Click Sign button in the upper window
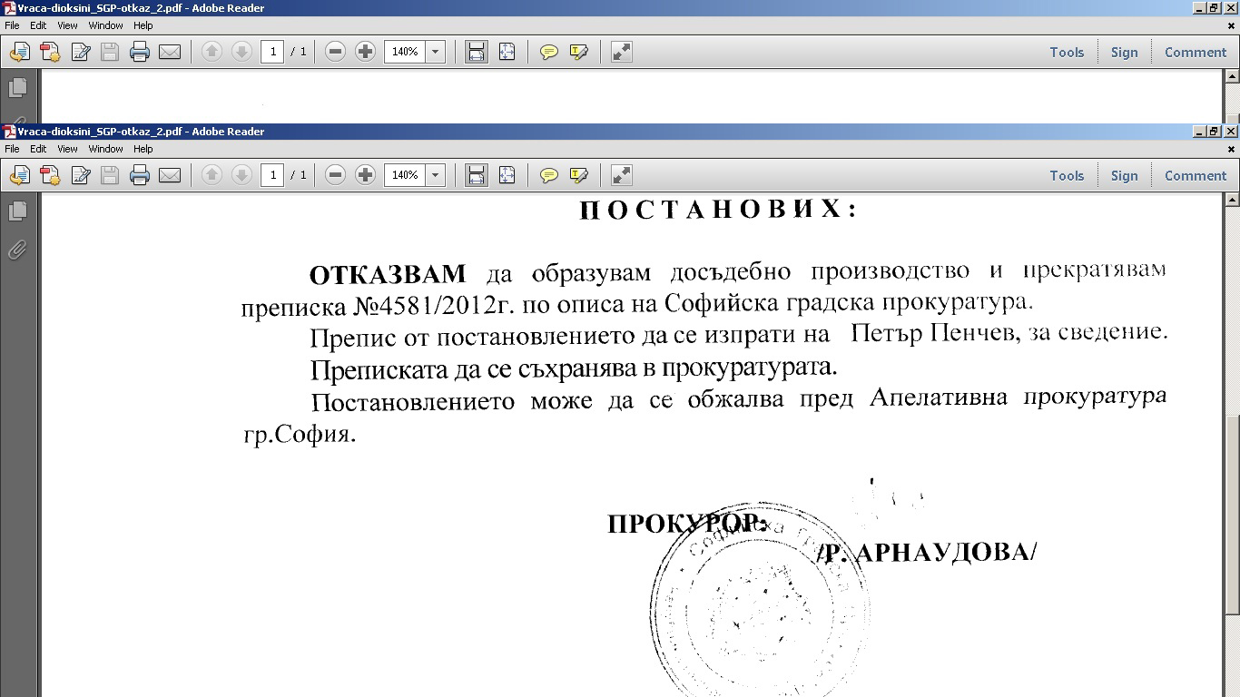 coord(1124,53)
